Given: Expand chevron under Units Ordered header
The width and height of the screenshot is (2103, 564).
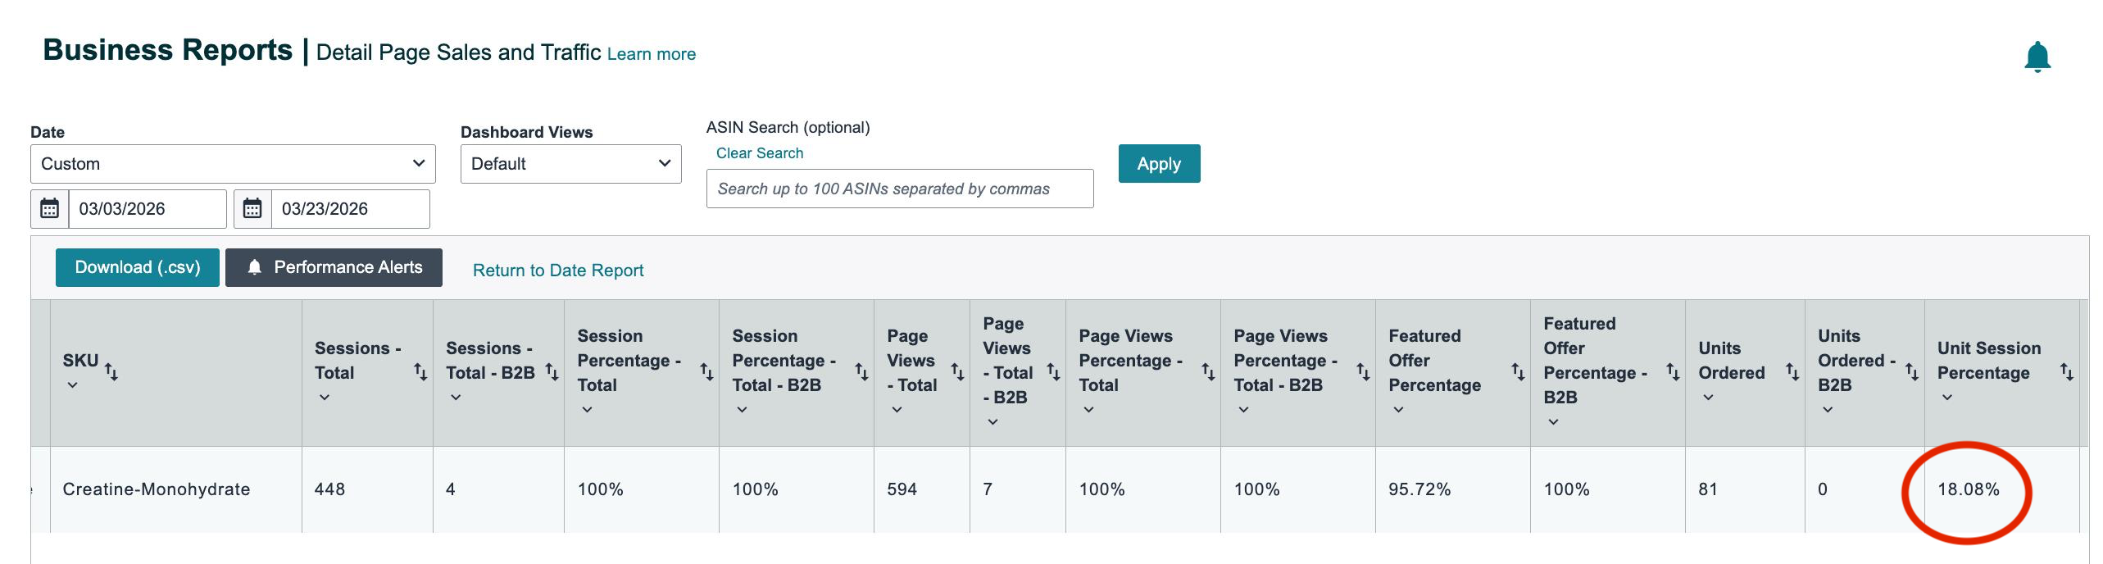Looking at the screenshot, I should [x=1708, y=398].
